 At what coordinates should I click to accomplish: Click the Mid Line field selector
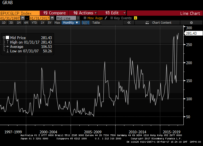pos(66,18)
